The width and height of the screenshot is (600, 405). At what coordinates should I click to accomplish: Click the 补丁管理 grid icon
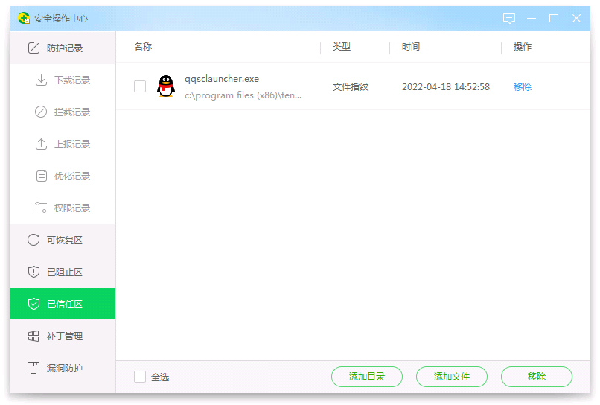click(x=33, y=336)
